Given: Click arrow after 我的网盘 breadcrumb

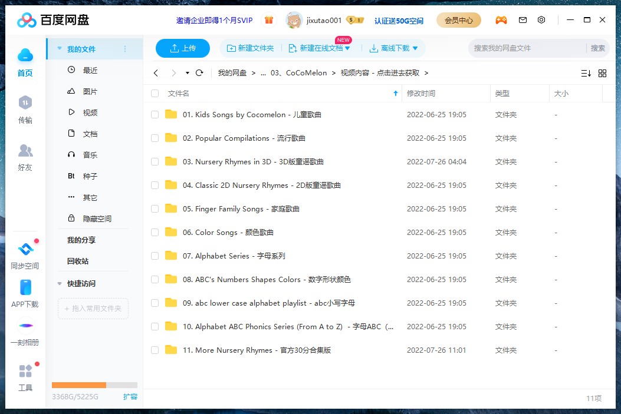Looking at the screenshot, I should (254, 73).
